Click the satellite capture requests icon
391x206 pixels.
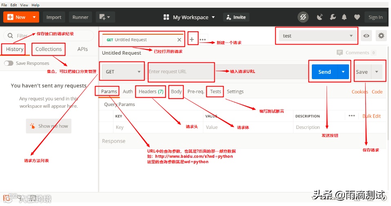[320, 17]
